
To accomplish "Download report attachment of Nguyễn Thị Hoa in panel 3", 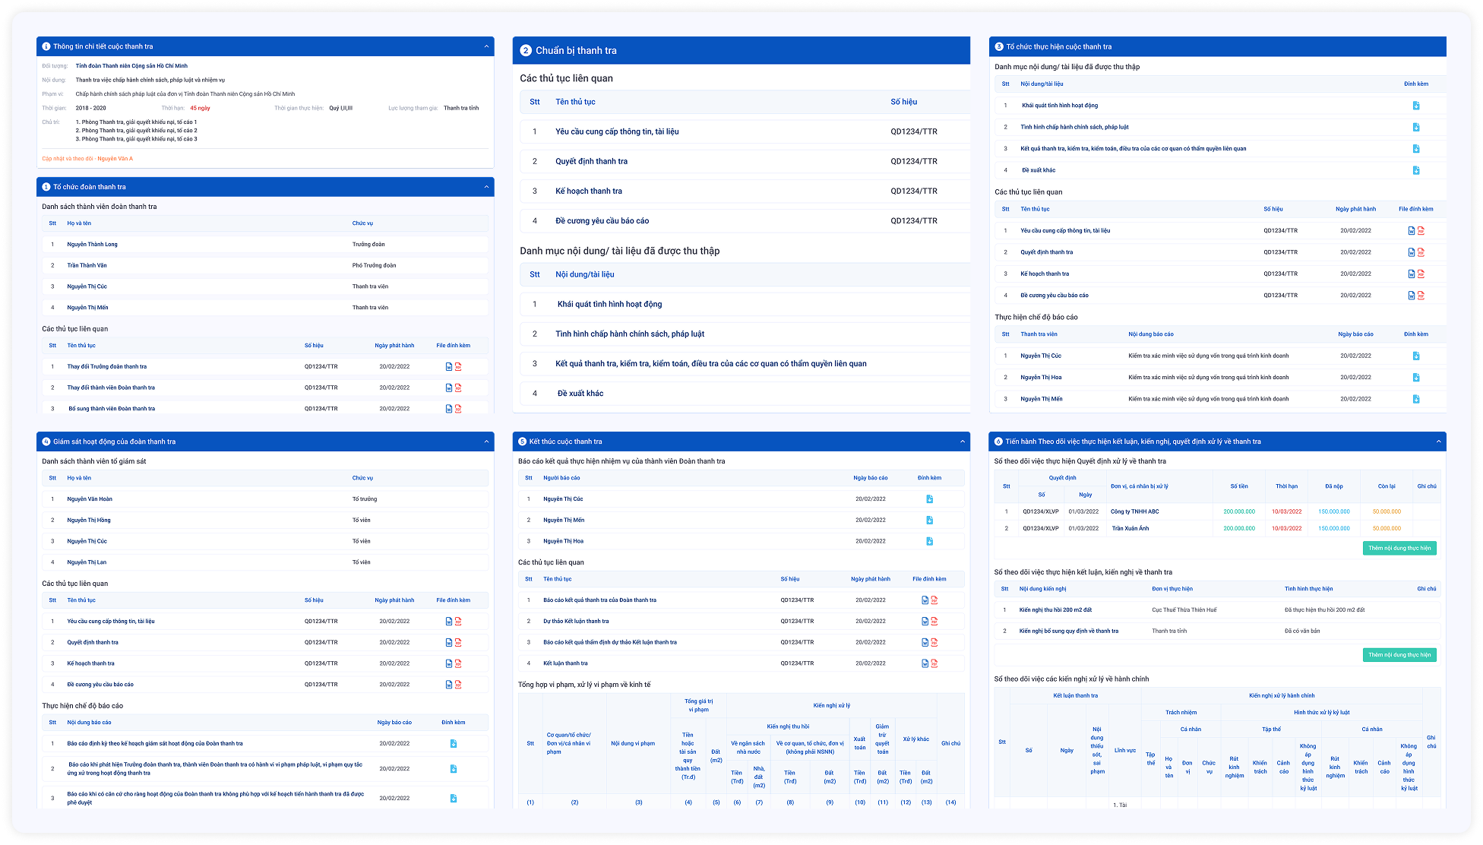I will (1415, 378).
